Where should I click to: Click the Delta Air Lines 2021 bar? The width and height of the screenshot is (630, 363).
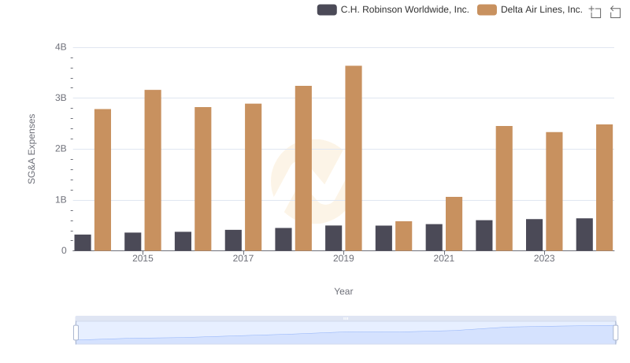(454, 224)
